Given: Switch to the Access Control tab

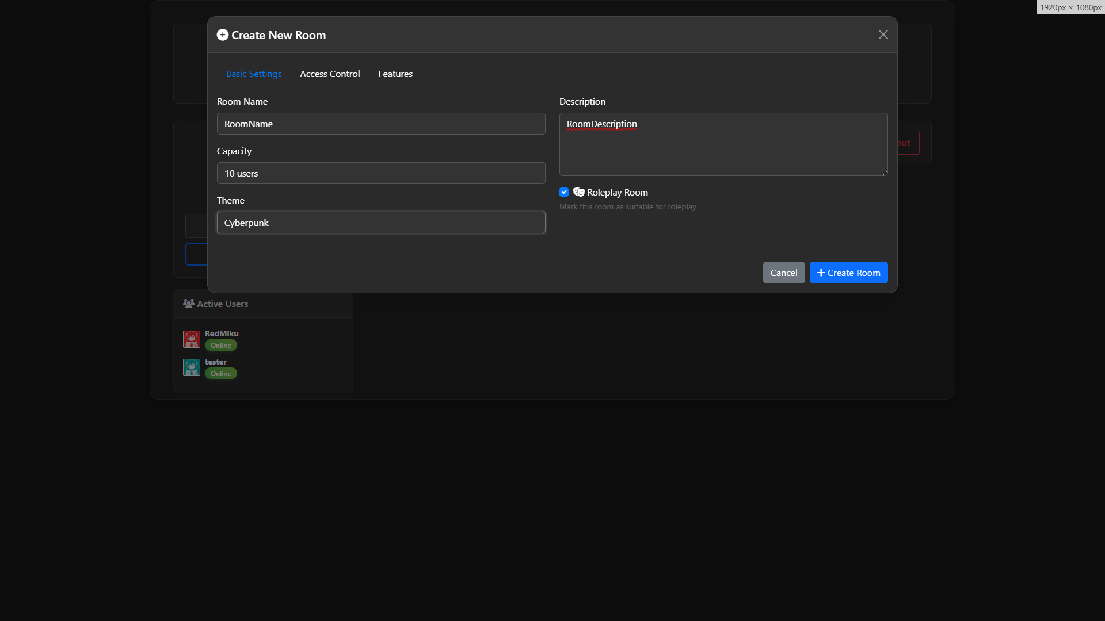Looking at the screenshot, I should click(x=330, y=74).
